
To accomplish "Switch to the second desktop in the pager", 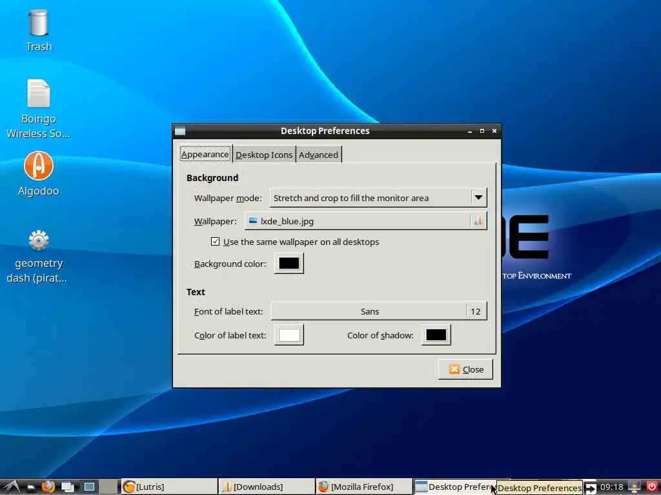I will pyautogui.click(x=108, y=487).
